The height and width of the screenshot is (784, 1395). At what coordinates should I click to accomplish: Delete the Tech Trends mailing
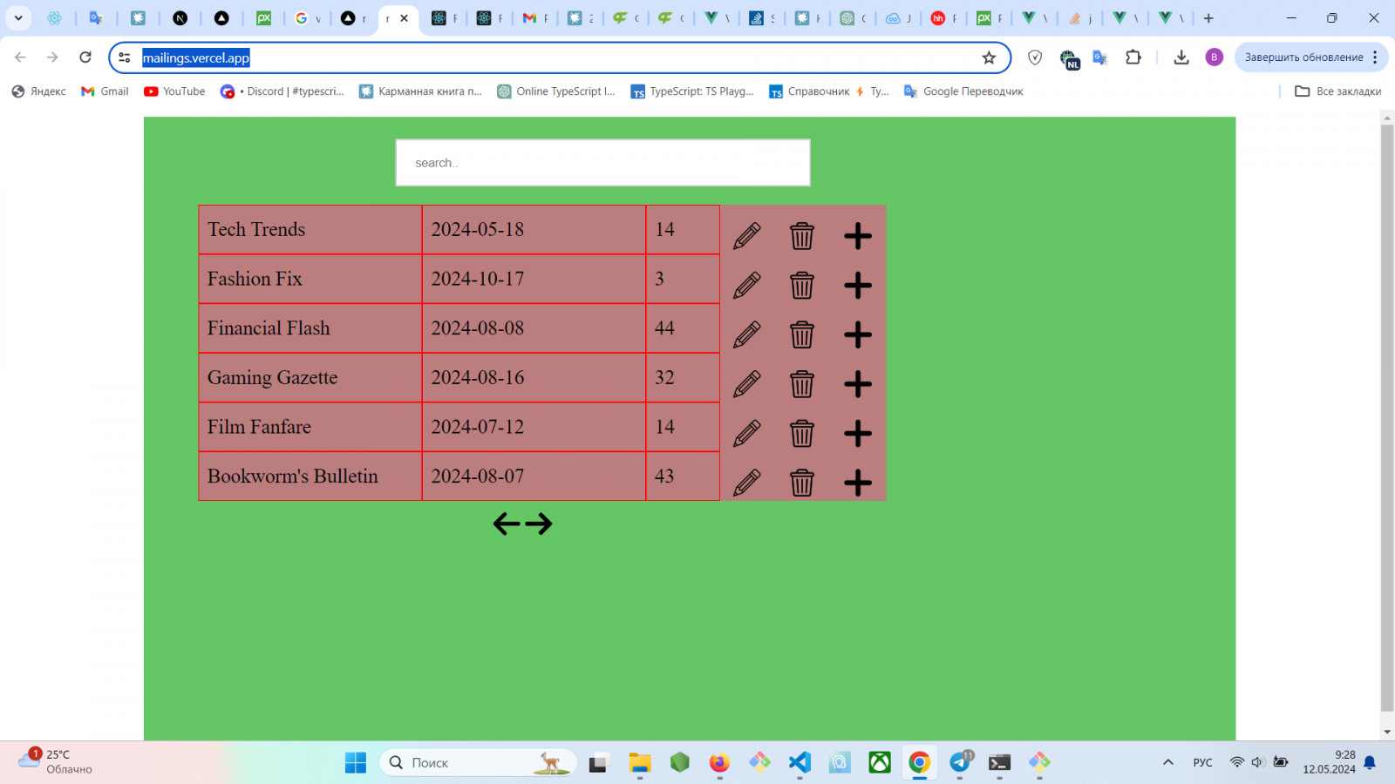802,235
